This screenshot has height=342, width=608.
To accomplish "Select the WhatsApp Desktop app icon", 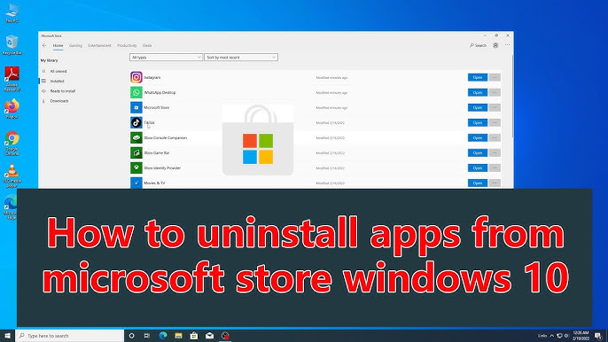I will tap(136, 92).
